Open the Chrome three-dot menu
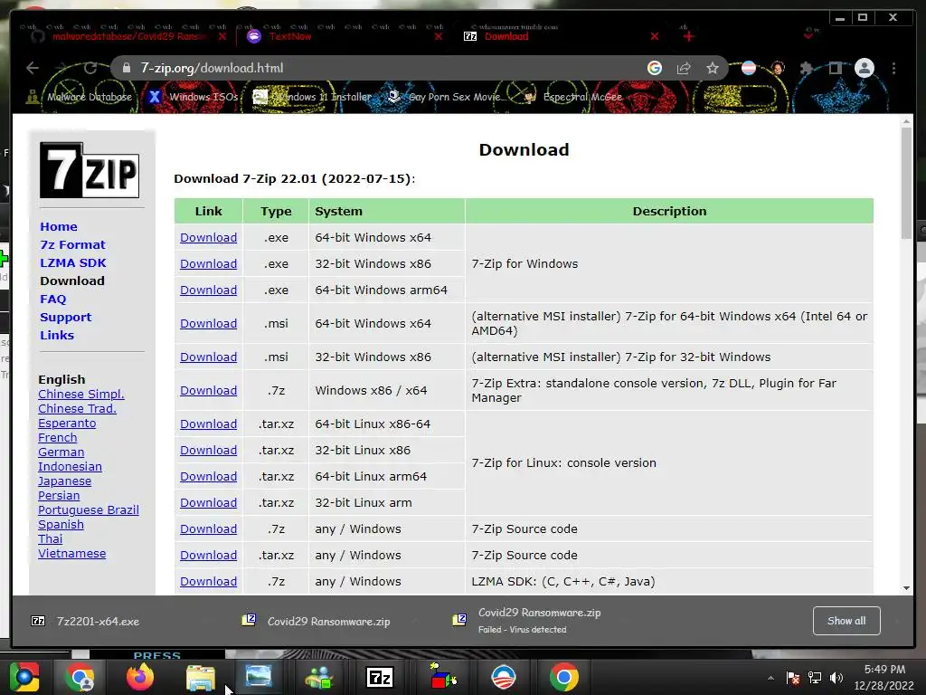The image size is (926, 695). [894, 68]
